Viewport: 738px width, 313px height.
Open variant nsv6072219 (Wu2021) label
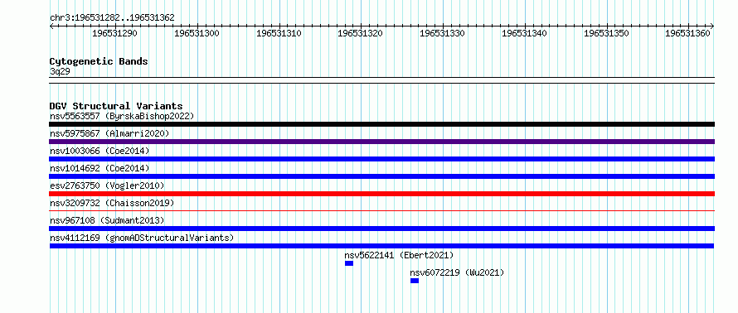[457, 272]
